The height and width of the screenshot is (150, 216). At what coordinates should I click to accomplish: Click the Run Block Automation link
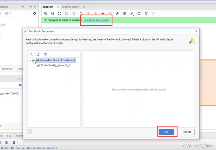(96, 20)
